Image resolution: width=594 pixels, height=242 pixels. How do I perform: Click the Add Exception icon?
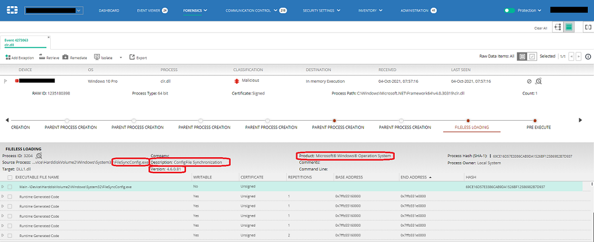point(8,57)
